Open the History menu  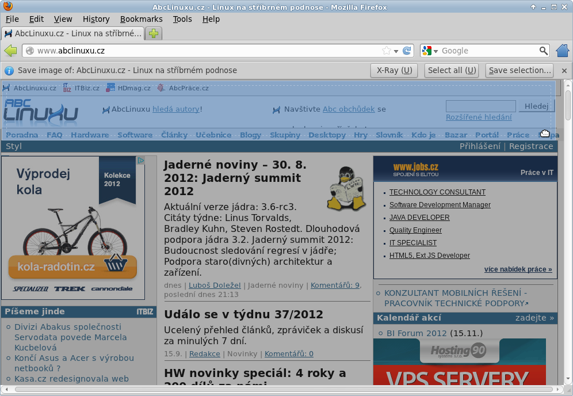click(x=96, y=19)
